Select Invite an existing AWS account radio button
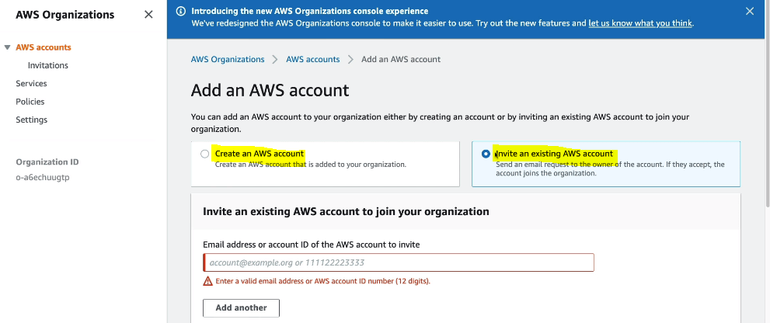770x323 pixels. pos(486,154)
